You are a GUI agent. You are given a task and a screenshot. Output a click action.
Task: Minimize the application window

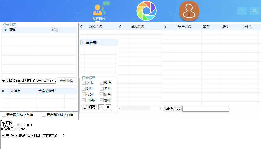point(241,11)
